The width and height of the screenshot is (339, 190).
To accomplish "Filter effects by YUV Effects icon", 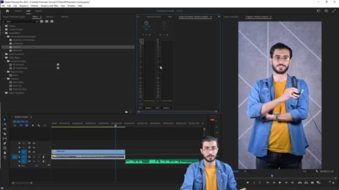I will [x=52, y=22].
